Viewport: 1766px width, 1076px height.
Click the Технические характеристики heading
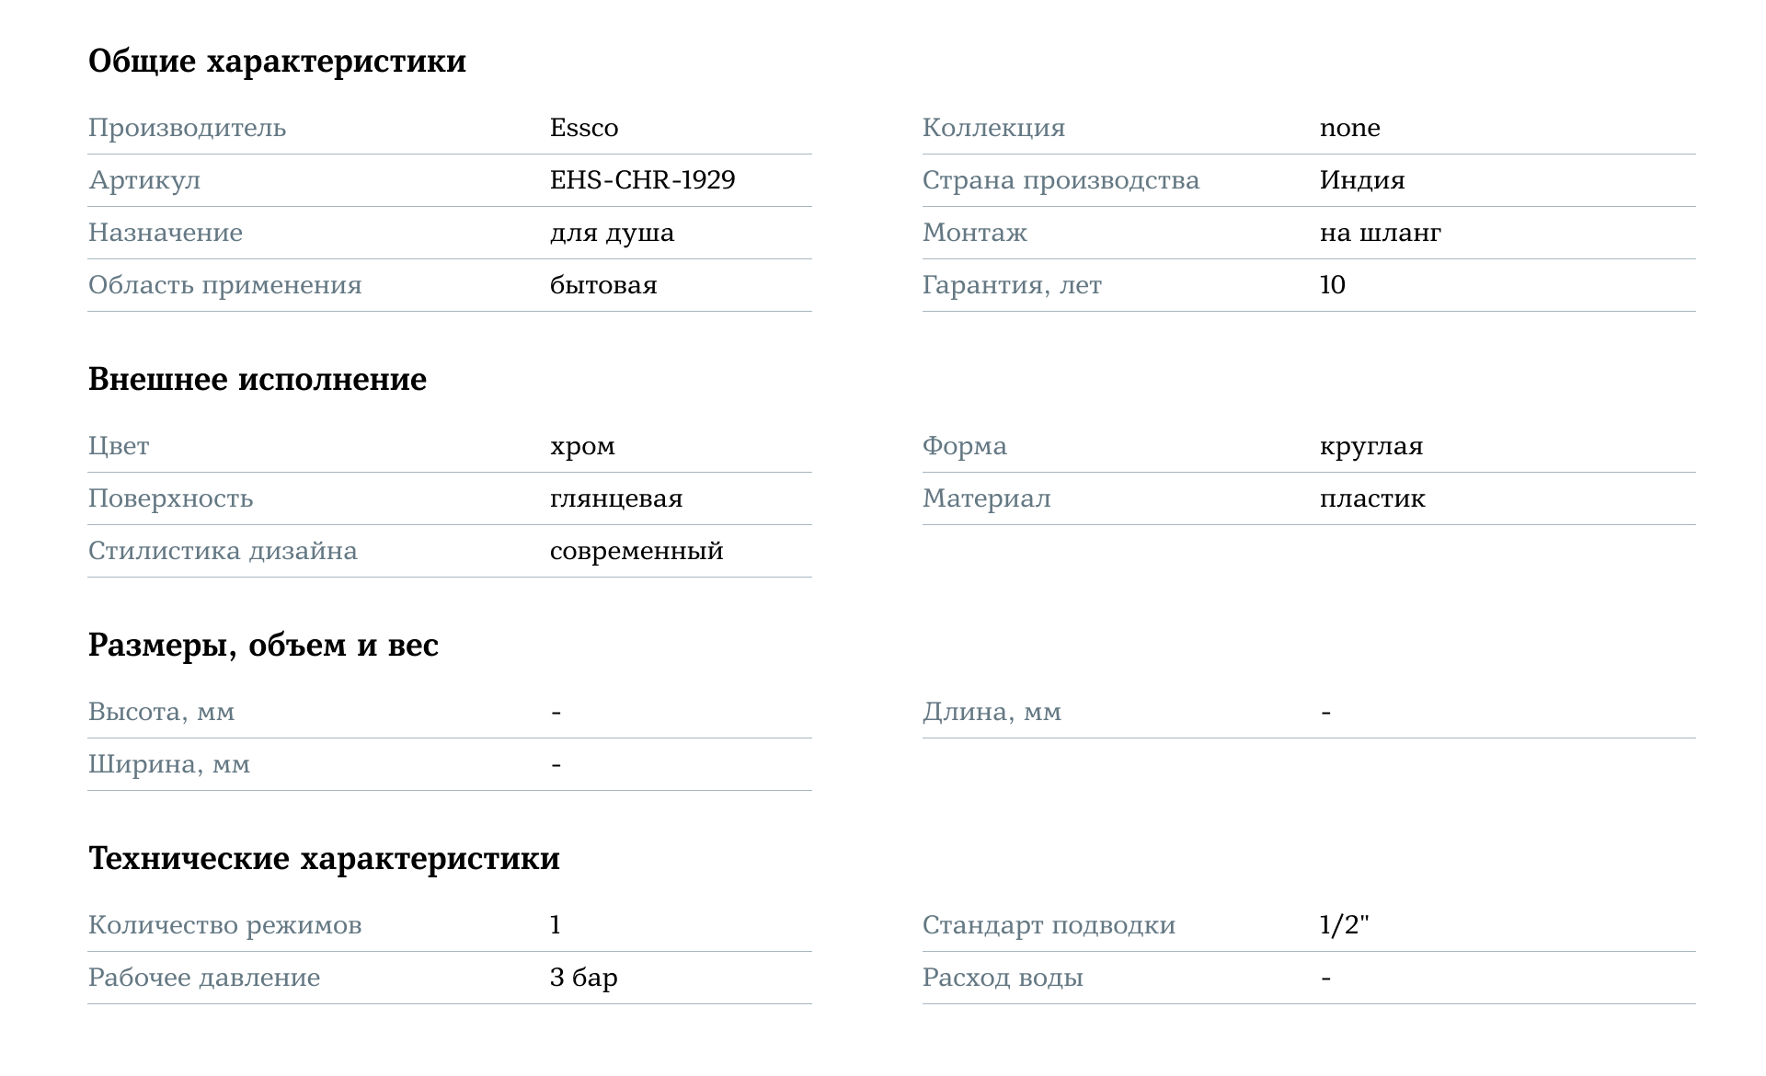(324, 859)
